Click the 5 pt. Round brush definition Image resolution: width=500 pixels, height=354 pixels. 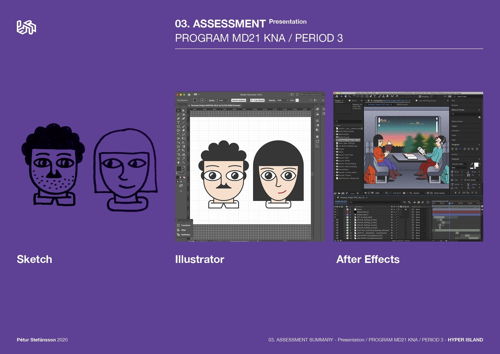pos(257,100)
